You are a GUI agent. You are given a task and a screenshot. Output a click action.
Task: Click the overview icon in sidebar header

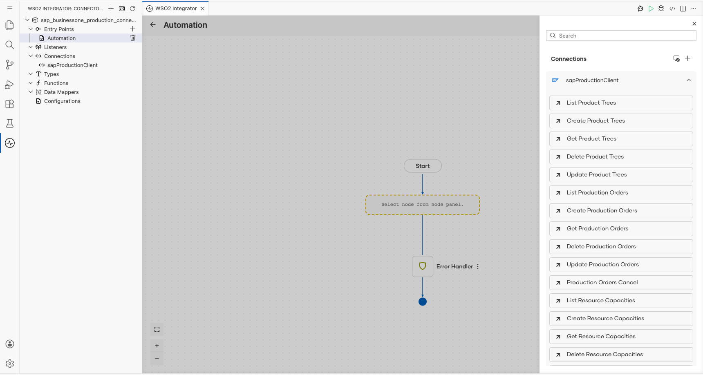click(122, 8)
